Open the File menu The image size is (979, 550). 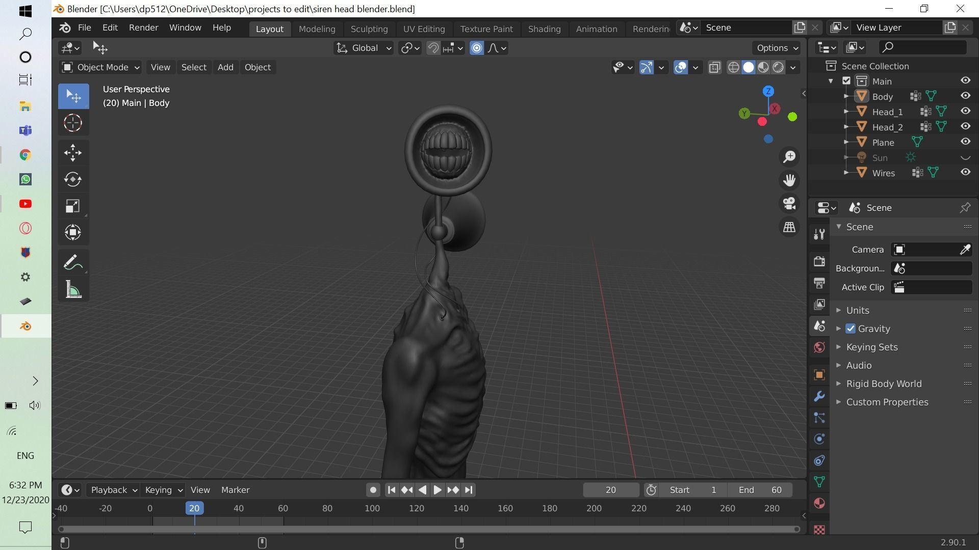[x=84, y=28]
